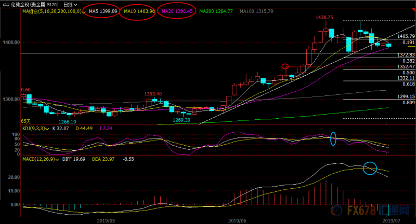
Task: Click the 20.00 MACD axis label
Action: click(14, 177)
